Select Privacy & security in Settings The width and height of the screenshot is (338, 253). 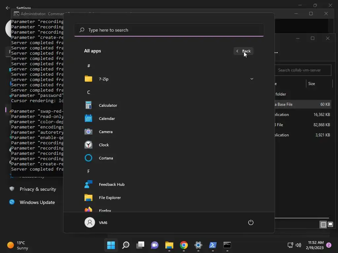click(33, 189)
